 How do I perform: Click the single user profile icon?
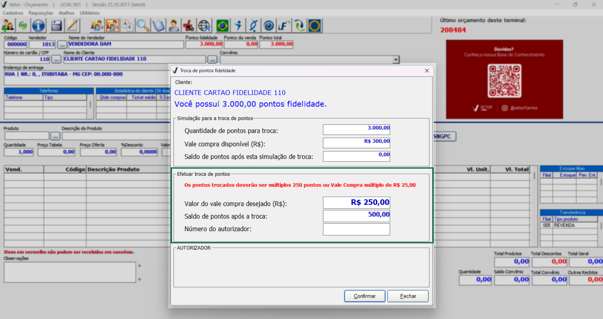[174, 25]
